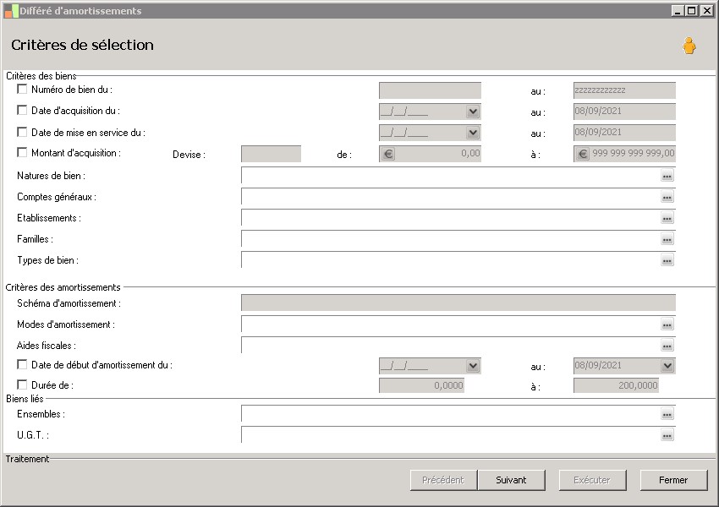Open the Date de mise en service dropdown
Viewport: 719px width, 507px height.
click(x=472, y=133)
